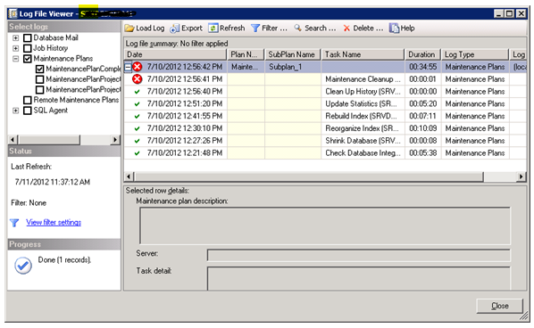The width and height of the screenshot is (534, 328).
Task: Click the Maintenance plan description text box
Action: click(325, 225)
